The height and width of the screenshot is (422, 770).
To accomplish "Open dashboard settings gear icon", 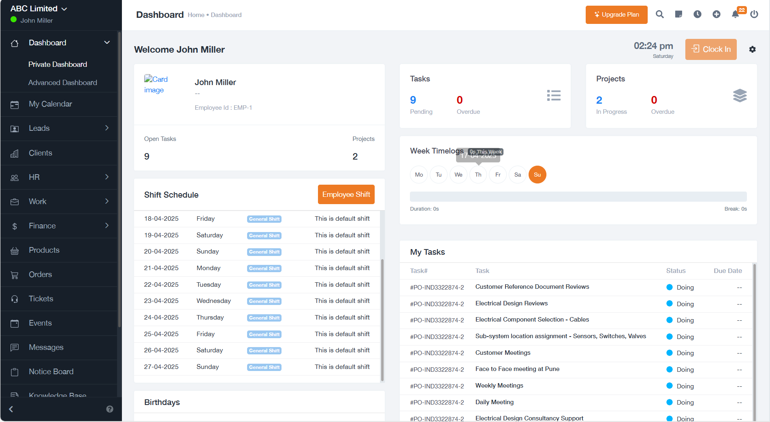I will pos(752,49).
